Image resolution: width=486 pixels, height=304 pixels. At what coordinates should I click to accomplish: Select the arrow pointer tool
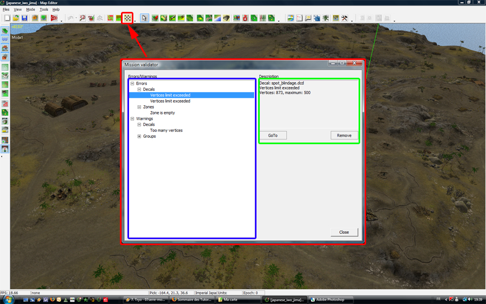point(144,18)
